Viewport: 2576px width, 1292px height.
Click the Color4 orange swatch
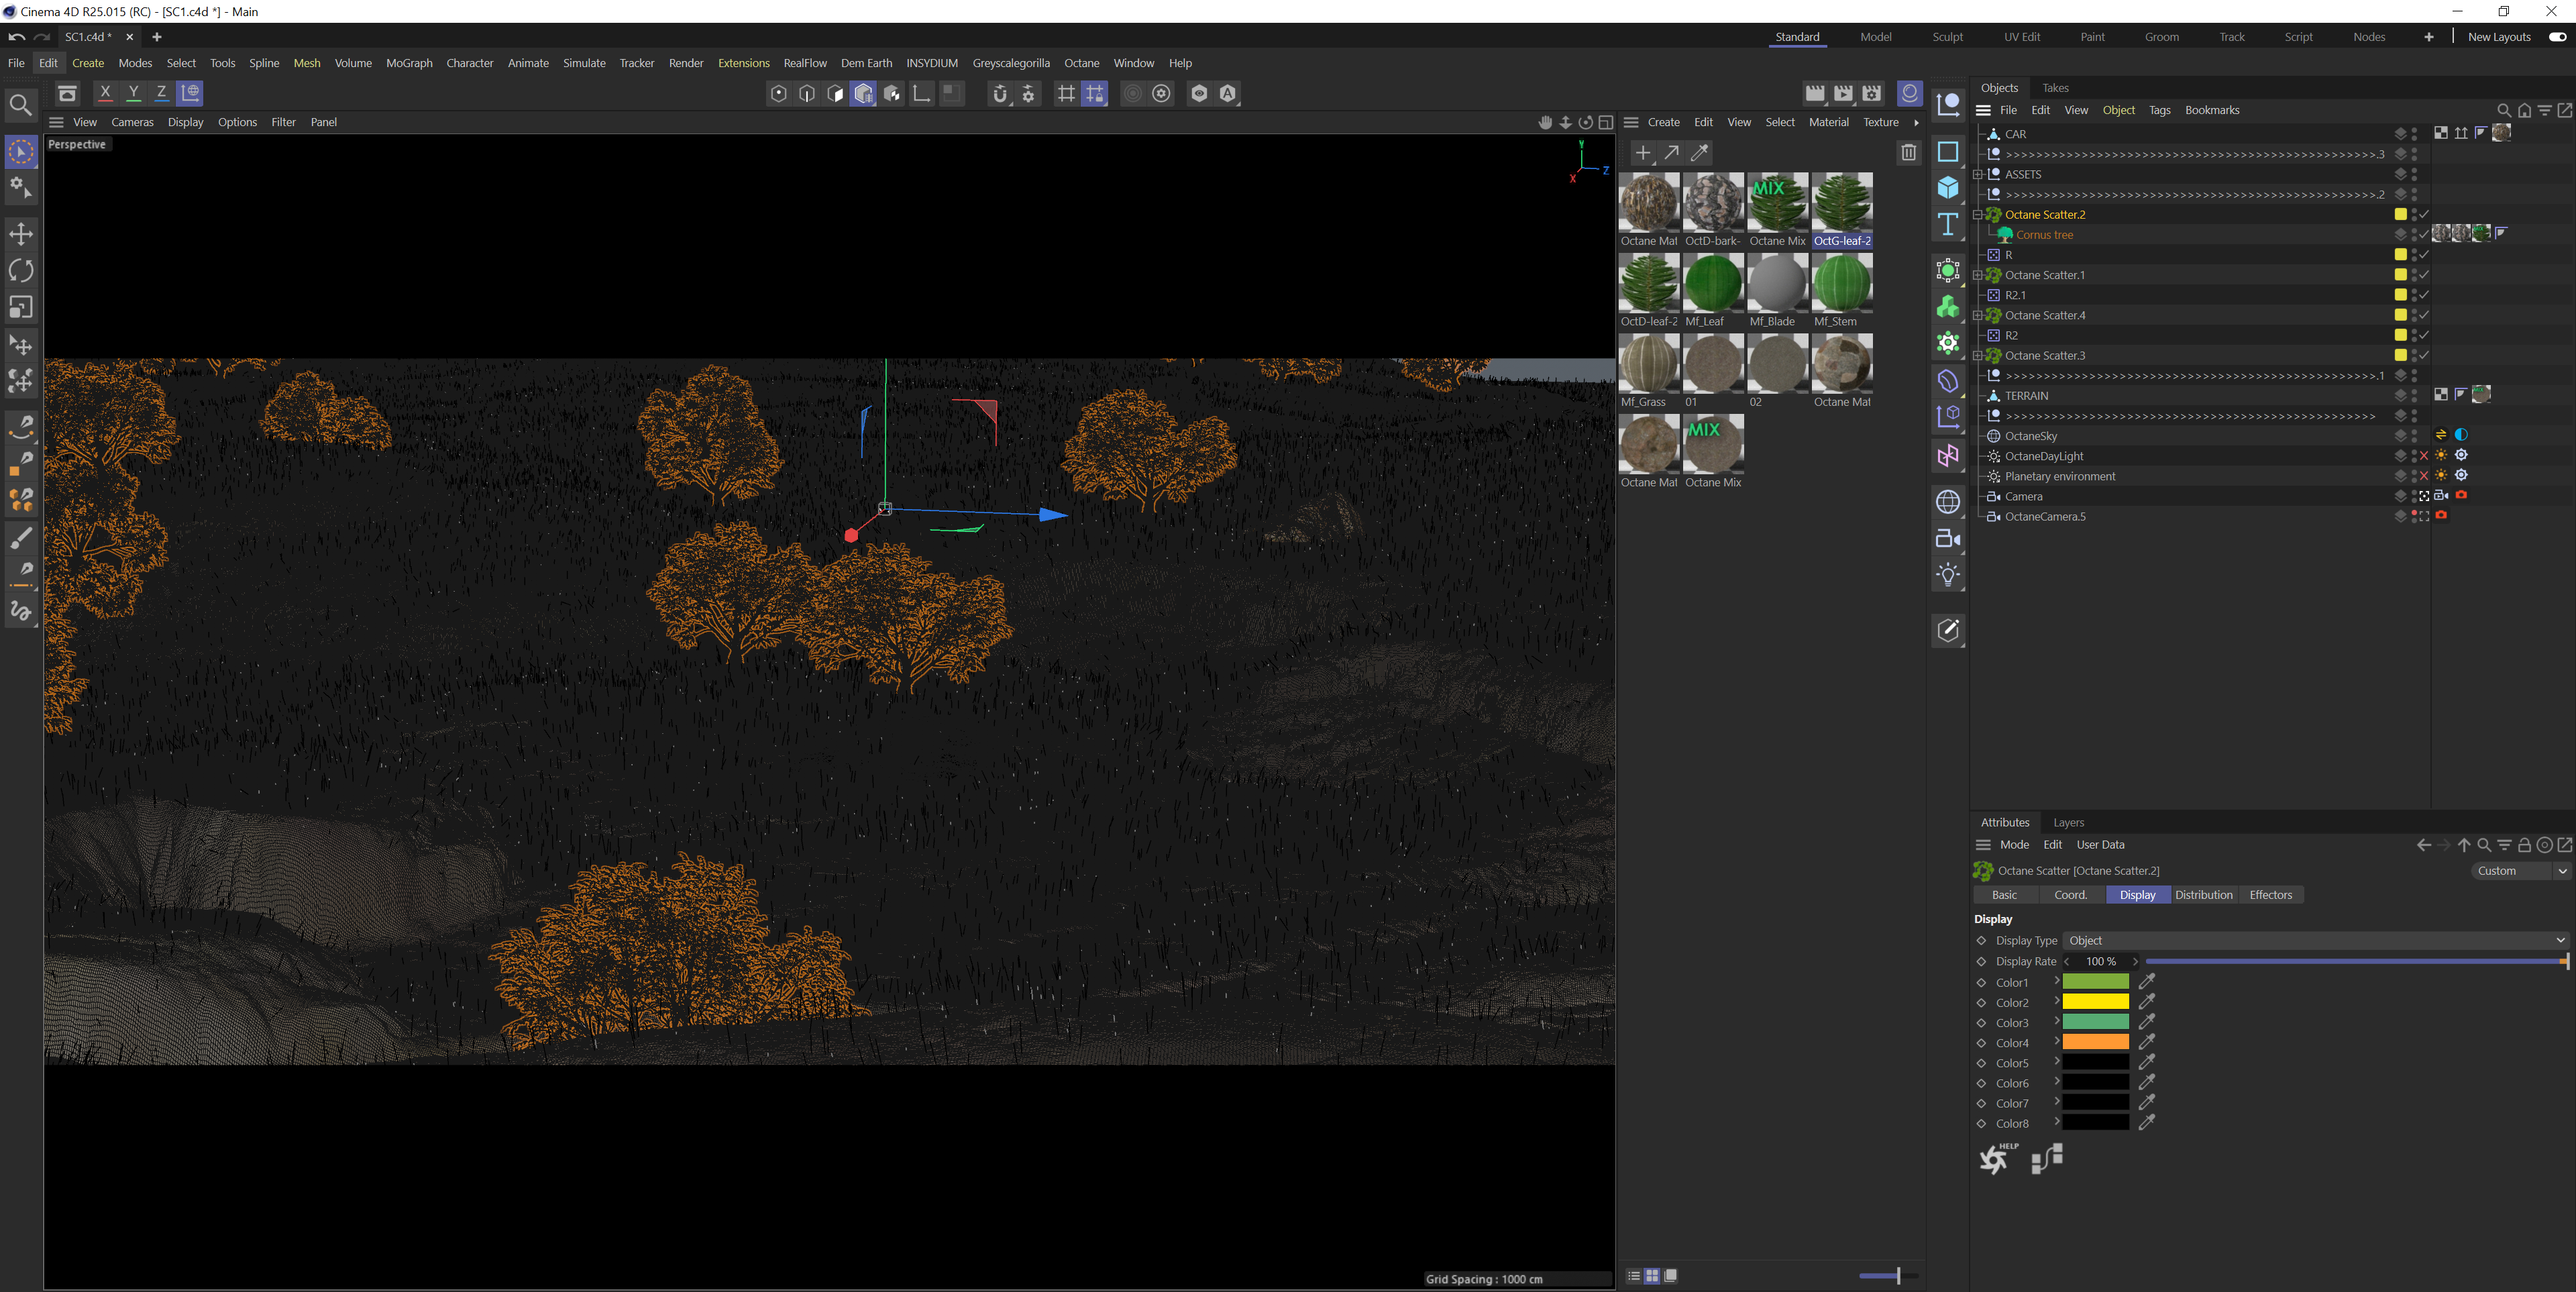(x=2095, y=1043)
